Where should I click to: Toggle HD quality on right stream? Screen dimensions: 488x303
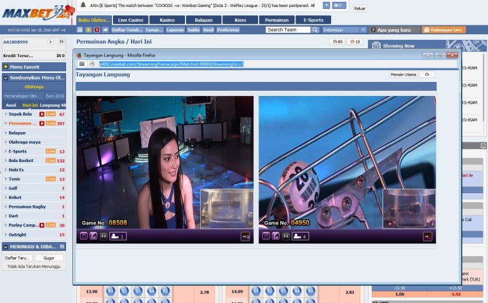pos(286,236)
